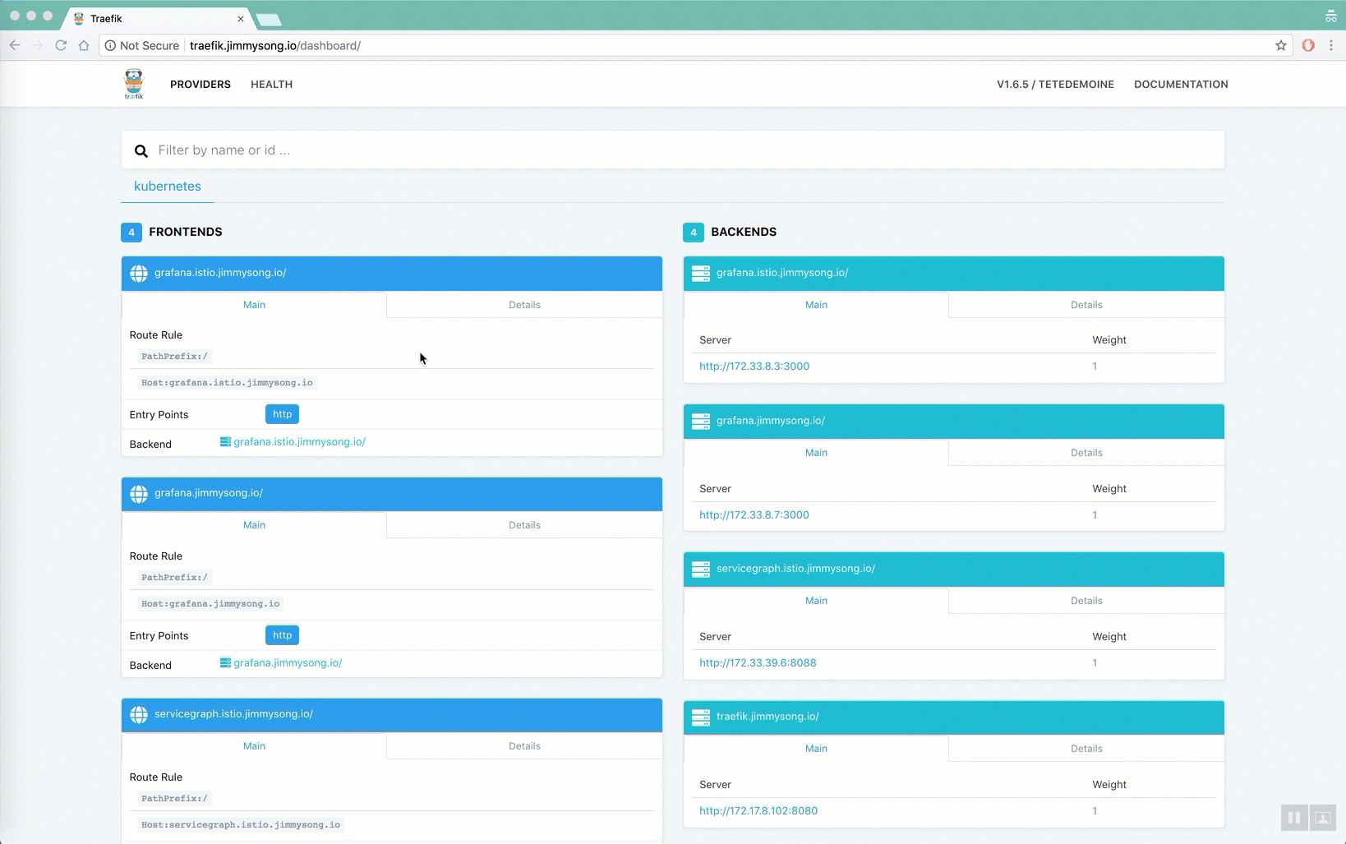
Task: Open the Documentation link
Action: coord(1180,84)
